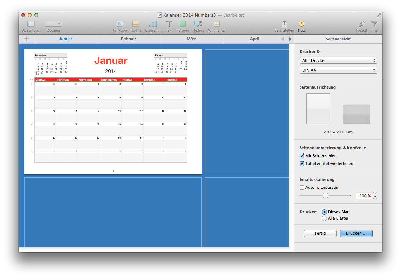The height and width of the screenshot is (278, 401).
Task: Click the Bereitstellen share icon
Action: 284,24
